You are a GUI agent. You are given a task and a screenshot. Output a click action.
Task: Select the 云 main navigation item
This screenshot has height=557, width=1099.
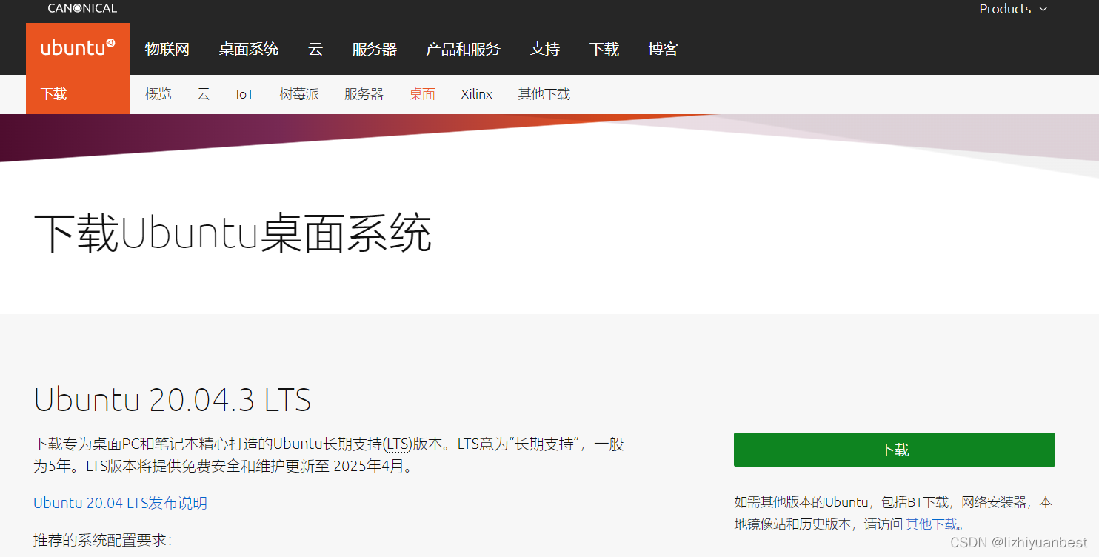[315, 49]
